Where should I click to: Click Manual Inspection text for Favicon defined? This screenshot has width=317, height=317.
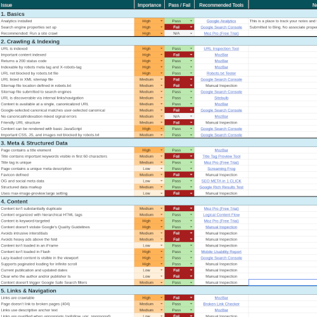[x=221, y=175]
